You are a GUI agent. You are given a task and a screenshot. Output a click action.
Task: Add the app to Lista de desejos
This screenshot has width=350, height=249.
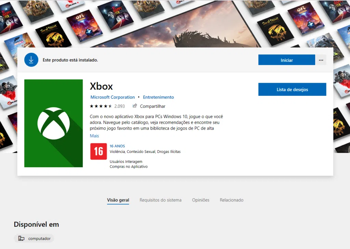(292, 89)
